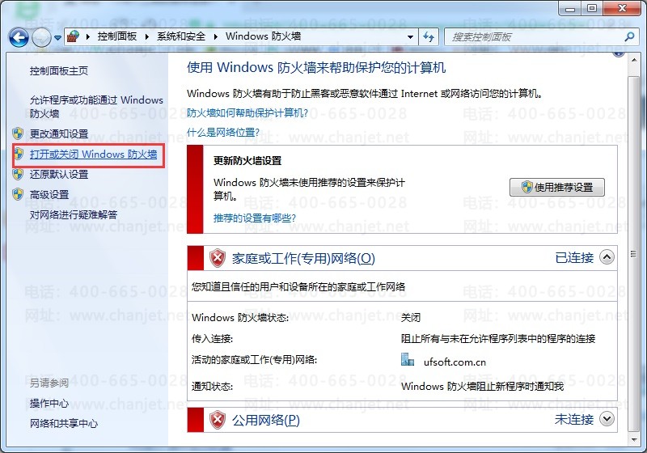Open 打开或关闭 Windows 防火墙 link
Image resolution: width=647 pixels, height=453 pixels.
pyautogui.click(x=93, y=155)
